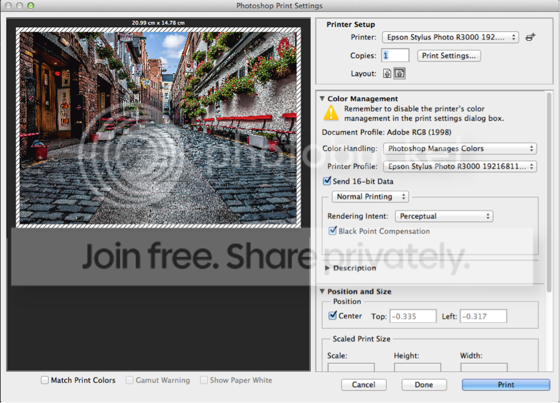Open the Normal Printing mode dropdown
Viewport: 560px width, 403px height.
[370, 196]
